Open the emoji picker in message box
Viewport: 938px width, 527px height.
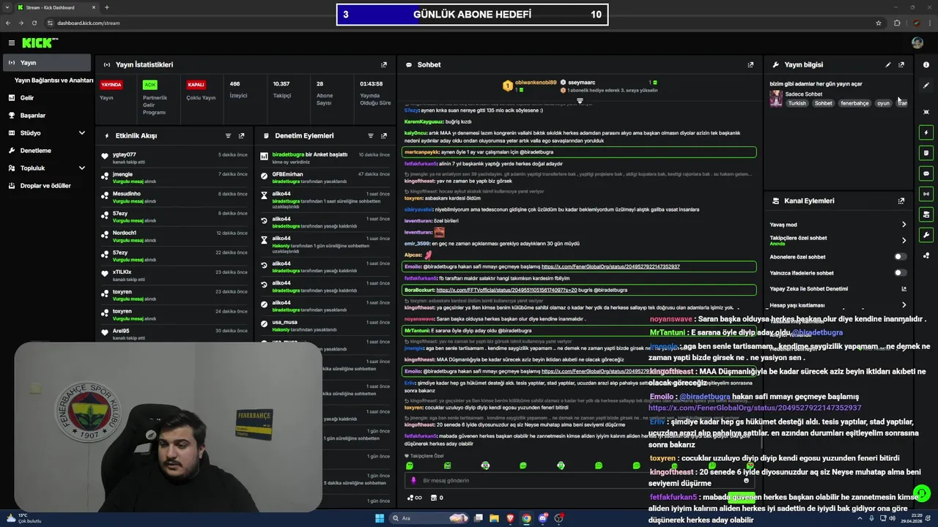746,480
